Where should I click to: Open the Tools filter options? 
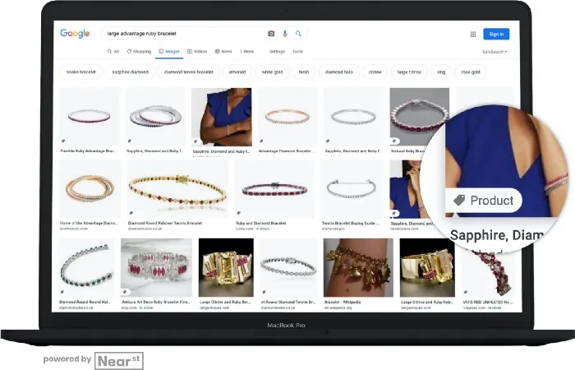click(x=297, y=51)
